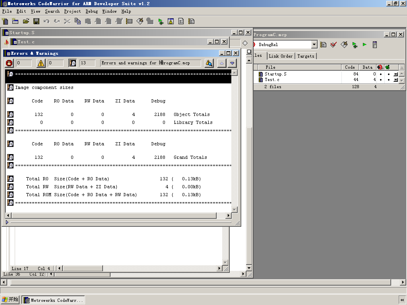Select the Library Totals message row

pos(118,122)
